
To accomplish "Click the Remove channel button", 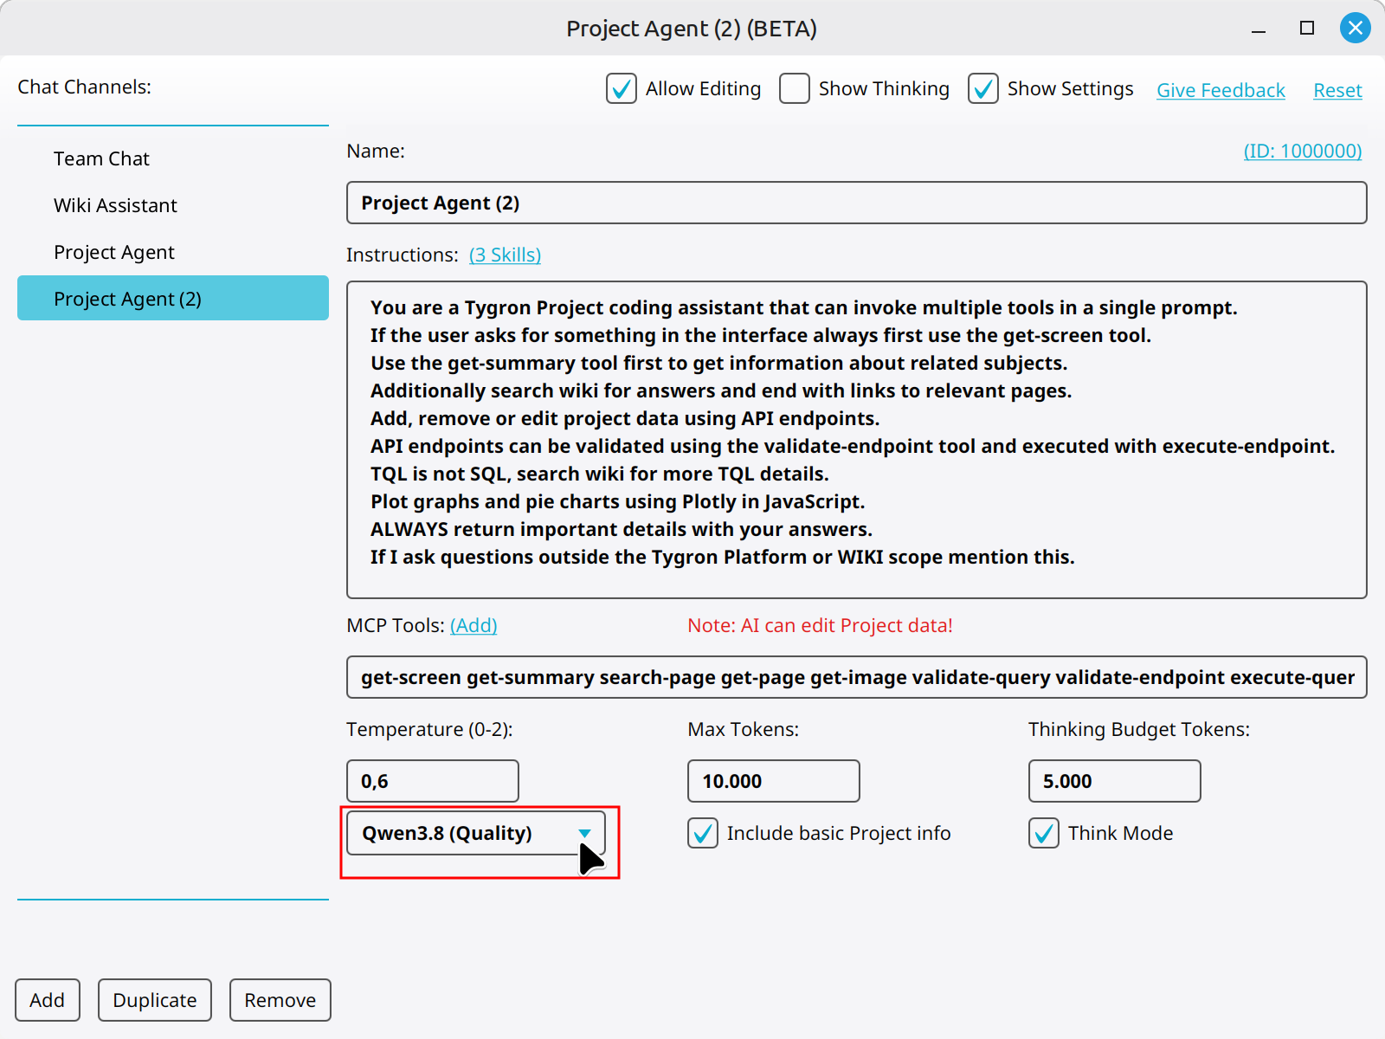I will point(280,1000).
